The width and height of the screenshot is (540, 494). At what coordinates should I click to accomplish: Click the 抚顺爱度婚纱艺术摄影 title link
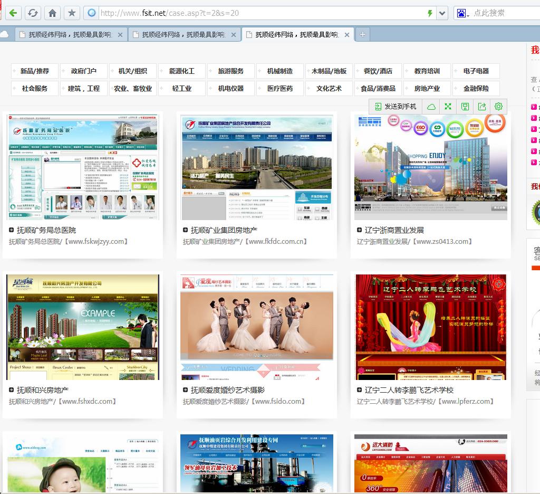228,390
